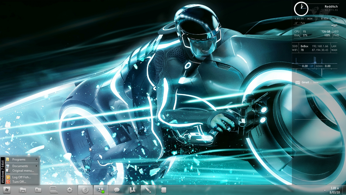Open the Gmail link in sidebar
The image size is (346, 195).
(305, 82)
